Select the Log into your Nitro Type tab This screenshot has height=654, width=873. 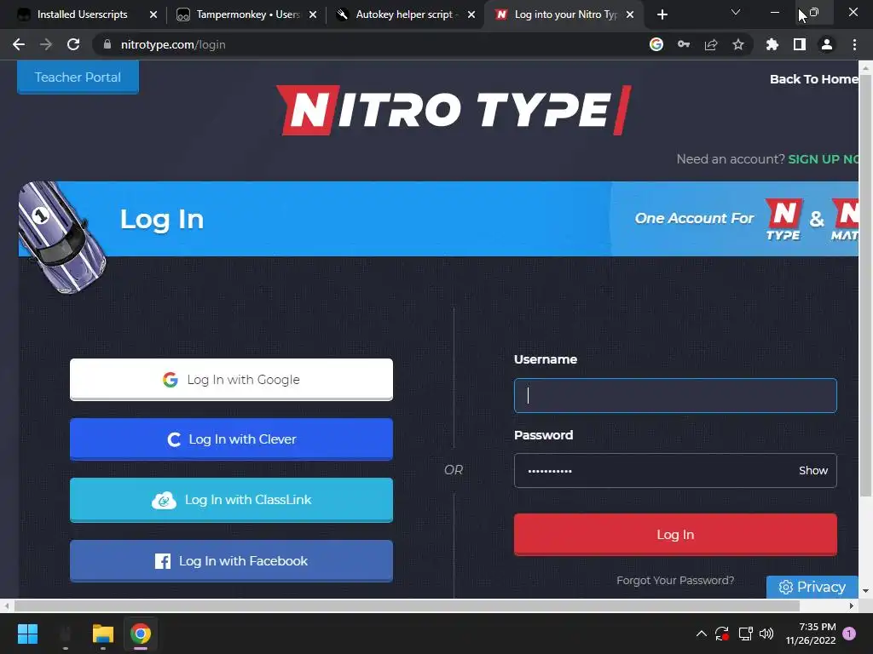pos(565,14)
